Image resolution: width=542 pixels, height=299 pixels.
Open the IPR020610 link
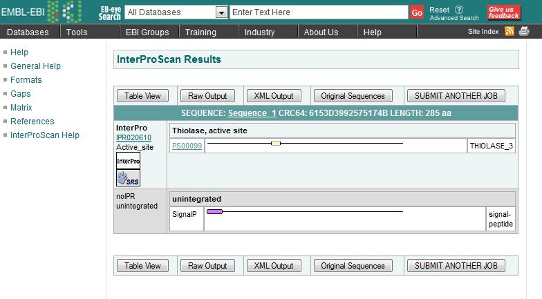pos(133,137)
